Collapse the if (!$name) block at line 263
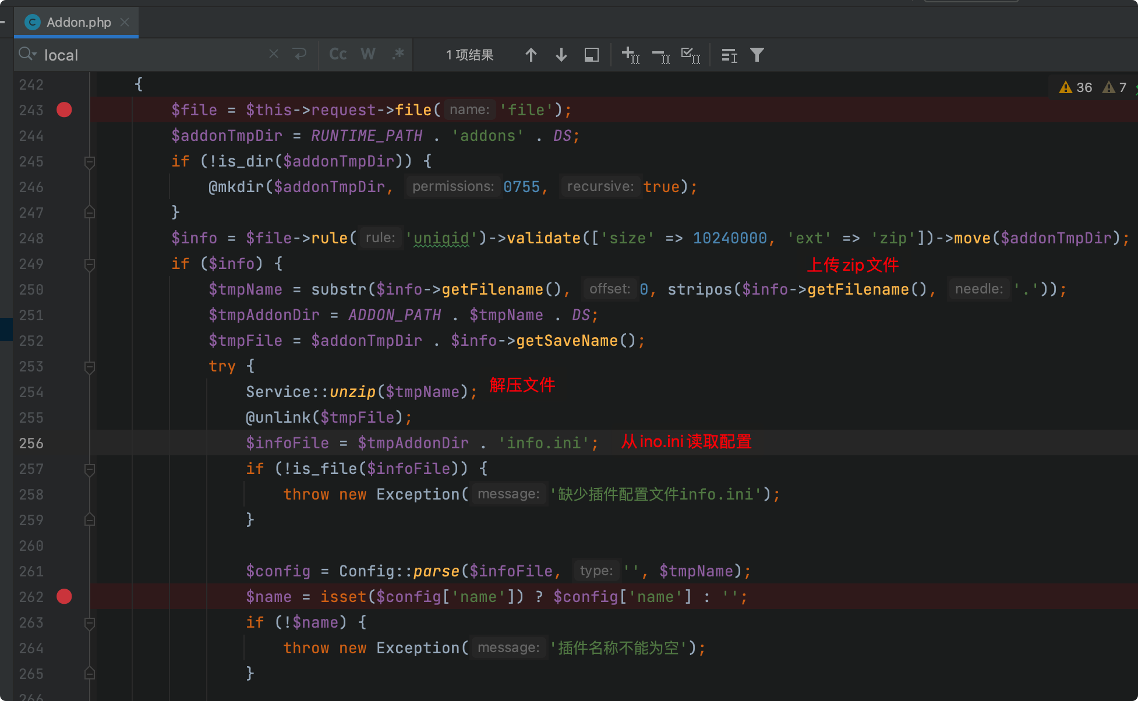This screenshot has width=1138, height=701. point(90,622)
